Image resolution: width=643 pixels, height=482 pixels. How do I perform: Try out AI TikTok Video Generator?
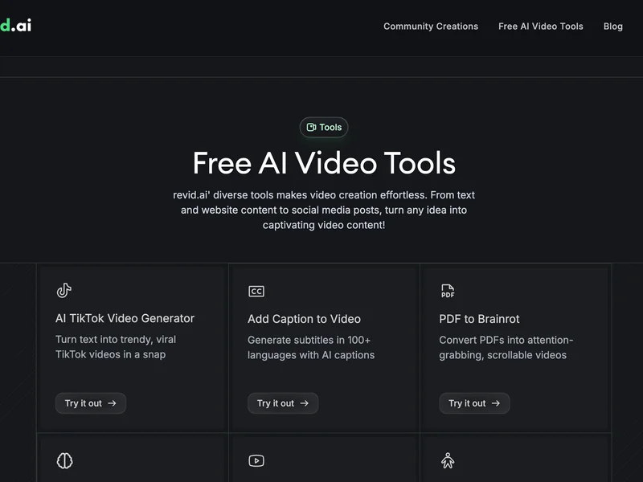pyautogui.click(x=91, y=403)
